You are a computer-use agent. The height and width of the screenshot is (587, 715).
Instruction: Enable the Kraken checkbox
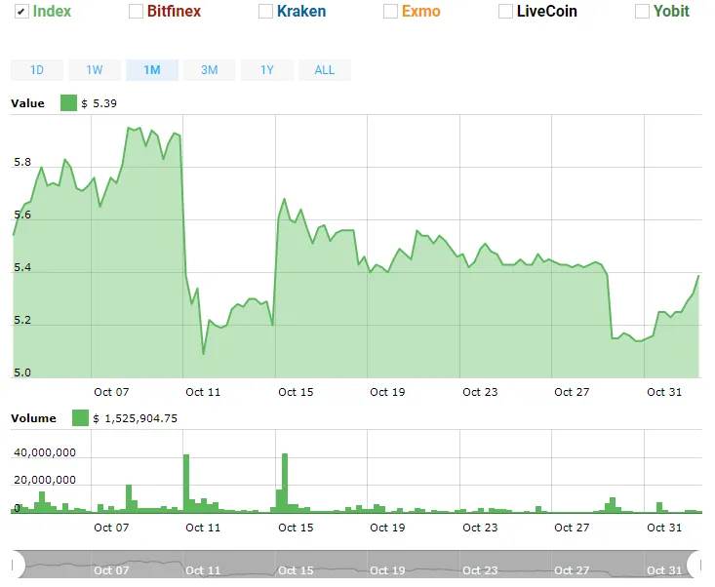click(x=265, y=12)
